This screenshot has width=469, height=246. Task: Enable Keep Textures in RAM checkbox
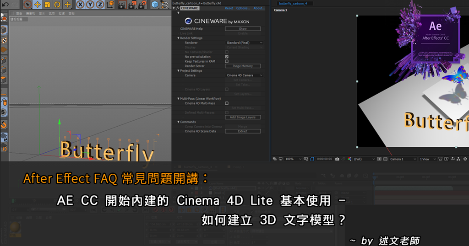tap(227, 61)
